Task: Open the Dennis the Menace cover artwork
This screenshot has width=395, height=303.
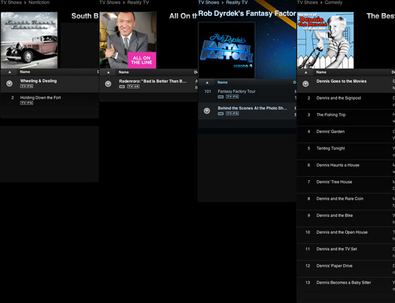Action: [x=325, y=39]
